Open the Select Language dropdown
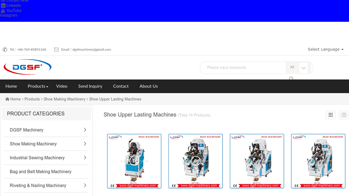The image size is (349, 196). (x=325, y=50)
